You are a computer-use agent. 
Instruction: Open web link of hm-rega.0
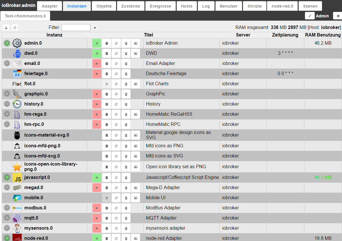(136, 114)
